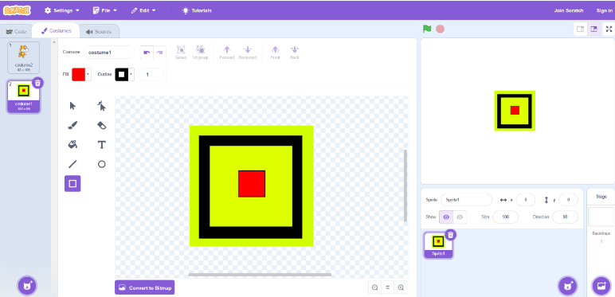615x297 pixels.
Task: Delete Sprite1 with its trash icon
Action: tap(451, 235)
